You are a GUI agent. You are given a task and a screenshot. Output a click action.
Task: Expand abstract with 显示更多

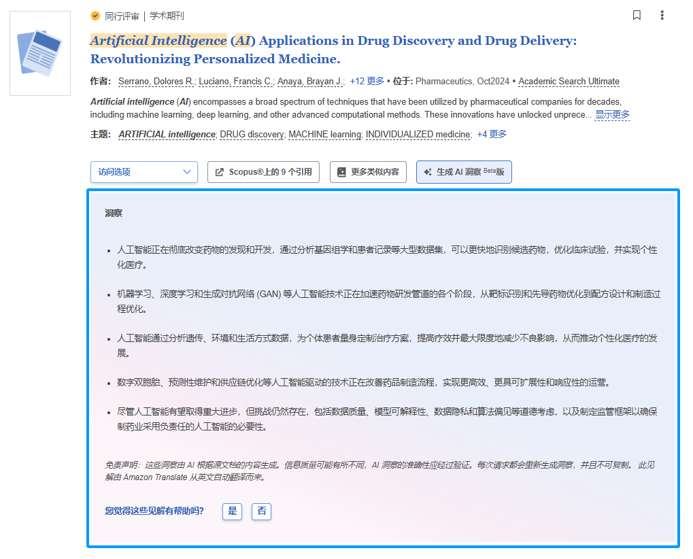tap(612, 114)
